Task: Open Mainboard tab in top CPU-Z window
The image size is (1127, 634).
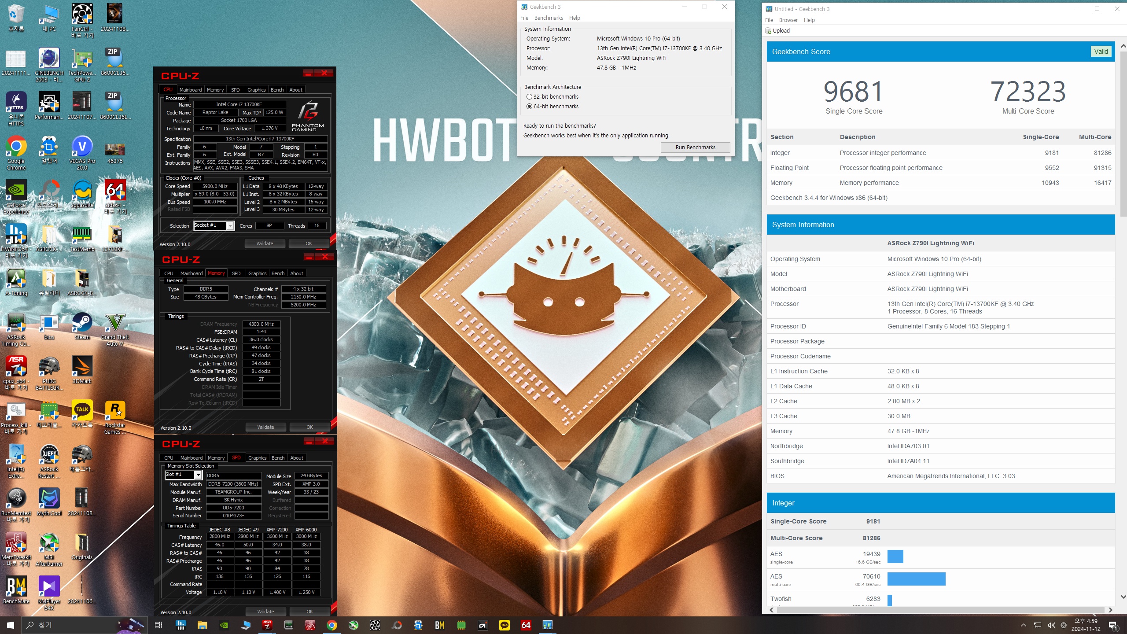Action: click(190, 90)
